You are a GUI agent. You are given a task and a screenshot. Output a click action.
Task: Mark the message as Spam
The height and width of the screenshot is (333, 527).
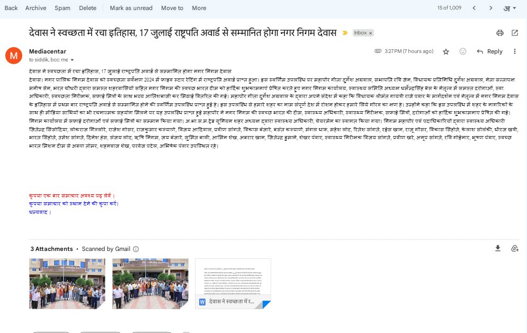[62, 8]
